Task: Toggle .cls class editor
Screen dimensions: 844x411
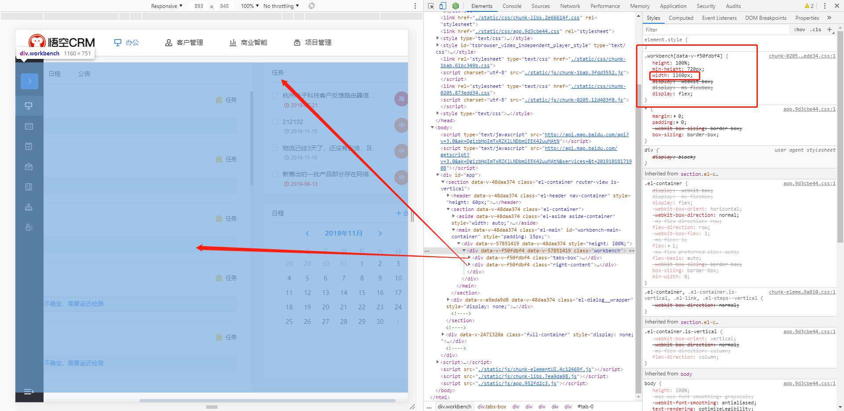Action: tap(816, 29)
